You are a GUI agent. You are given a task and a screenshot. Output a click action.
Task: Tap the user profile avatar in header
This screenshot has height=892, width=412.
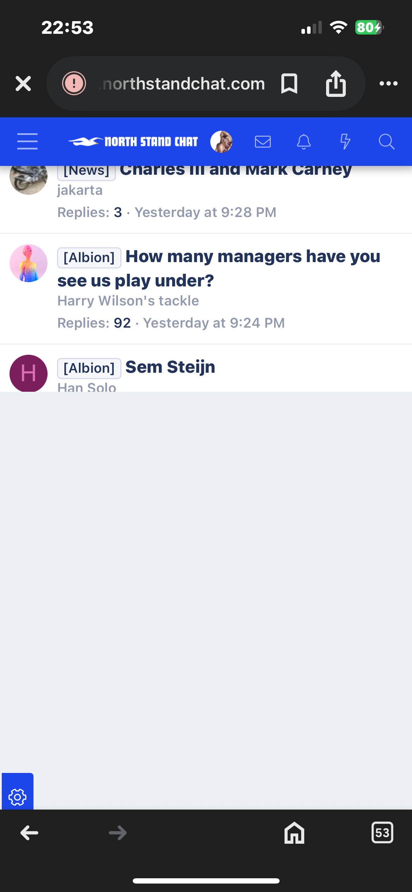221,142
